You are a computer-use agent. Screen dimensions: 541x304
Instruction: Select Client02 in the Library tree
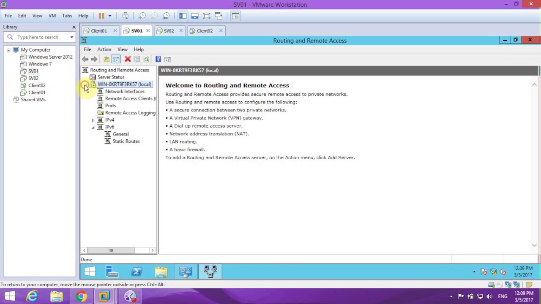click(x=37, y=85)
